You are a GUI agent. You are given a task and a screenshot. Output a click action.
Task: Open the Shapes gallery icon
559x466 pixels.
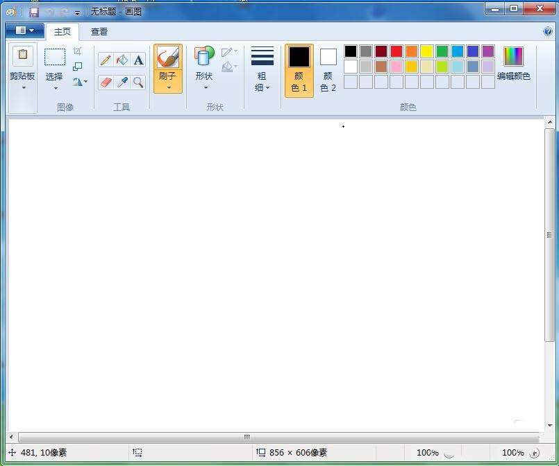(x=204, y=56)
